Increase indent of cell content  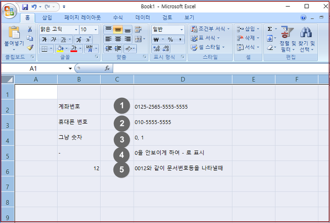tap(118, 49)
